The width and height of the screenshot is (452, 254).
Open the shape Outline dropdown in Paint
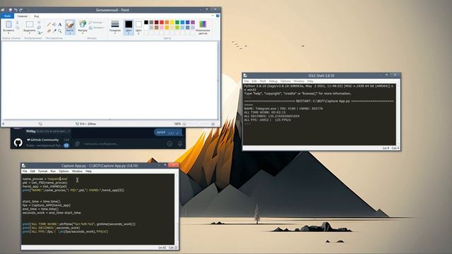(97, 23)
